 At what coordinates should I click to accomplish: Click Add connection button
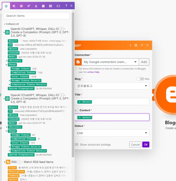(144, 62)
